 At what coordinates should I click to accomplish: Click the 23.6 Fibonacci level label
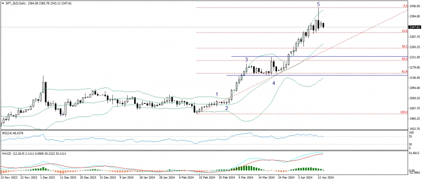(x=404, y=31)
